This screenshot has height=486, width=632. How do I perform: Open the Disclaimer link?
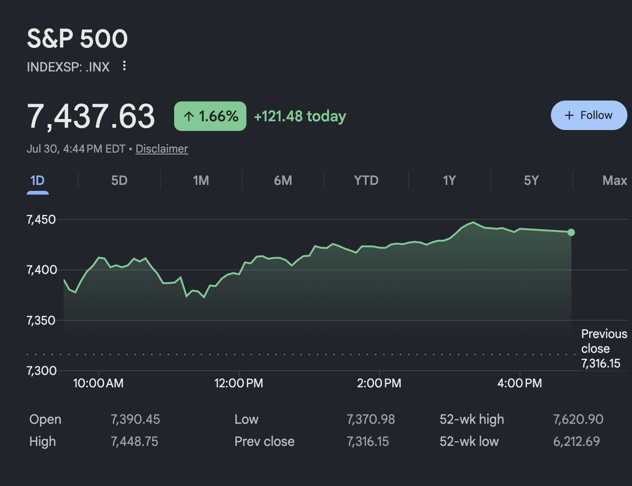[162, 149]
